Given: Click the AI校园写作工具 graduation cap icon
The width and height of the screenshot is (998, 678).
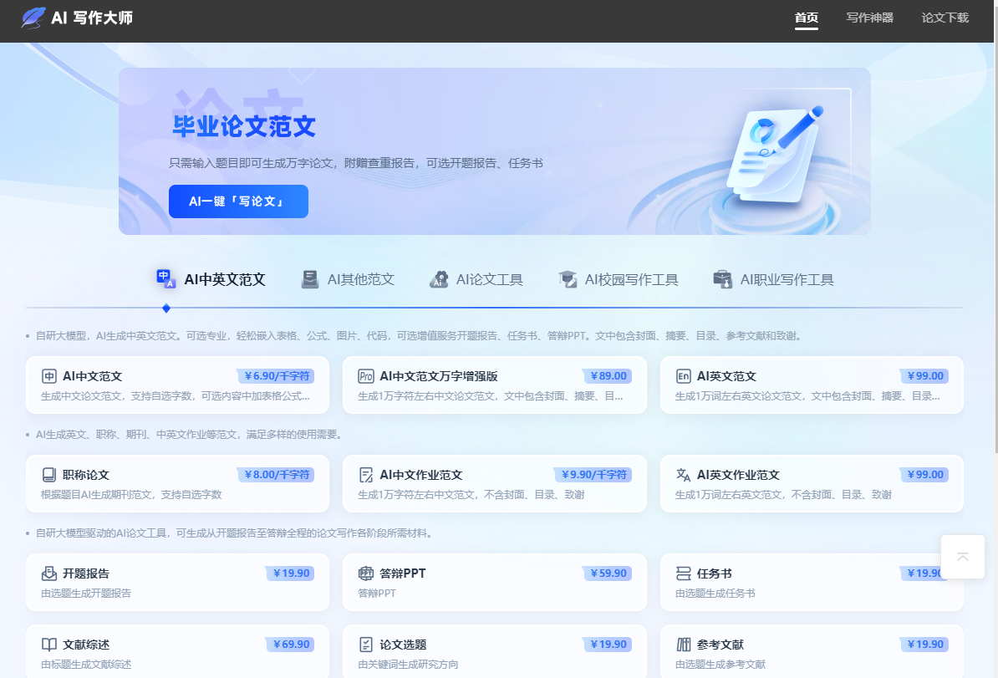Looking at the screenshot, I should point(567,279).
